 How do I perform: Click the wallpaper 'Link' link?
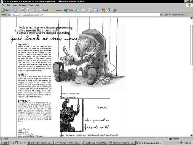point(27,132)
